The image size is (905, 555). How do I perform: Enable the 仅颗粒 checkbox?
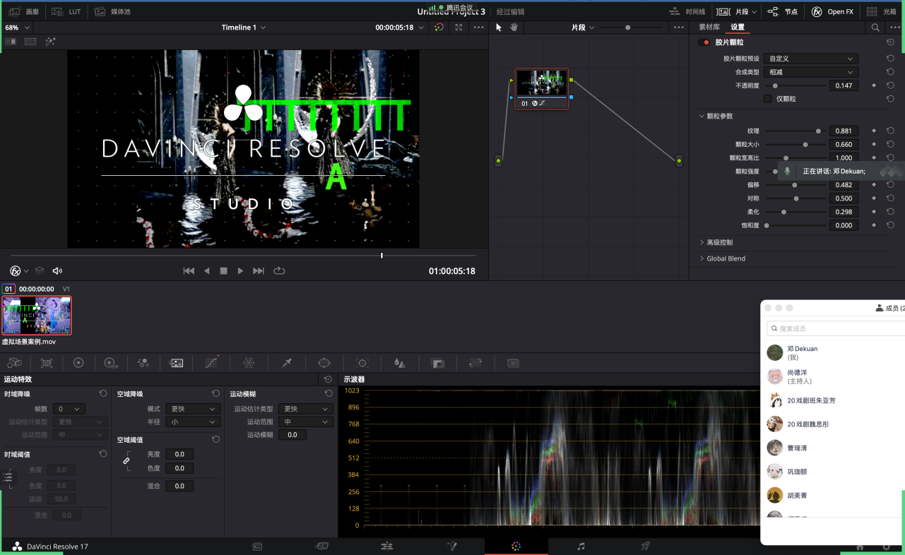(767, 99)
